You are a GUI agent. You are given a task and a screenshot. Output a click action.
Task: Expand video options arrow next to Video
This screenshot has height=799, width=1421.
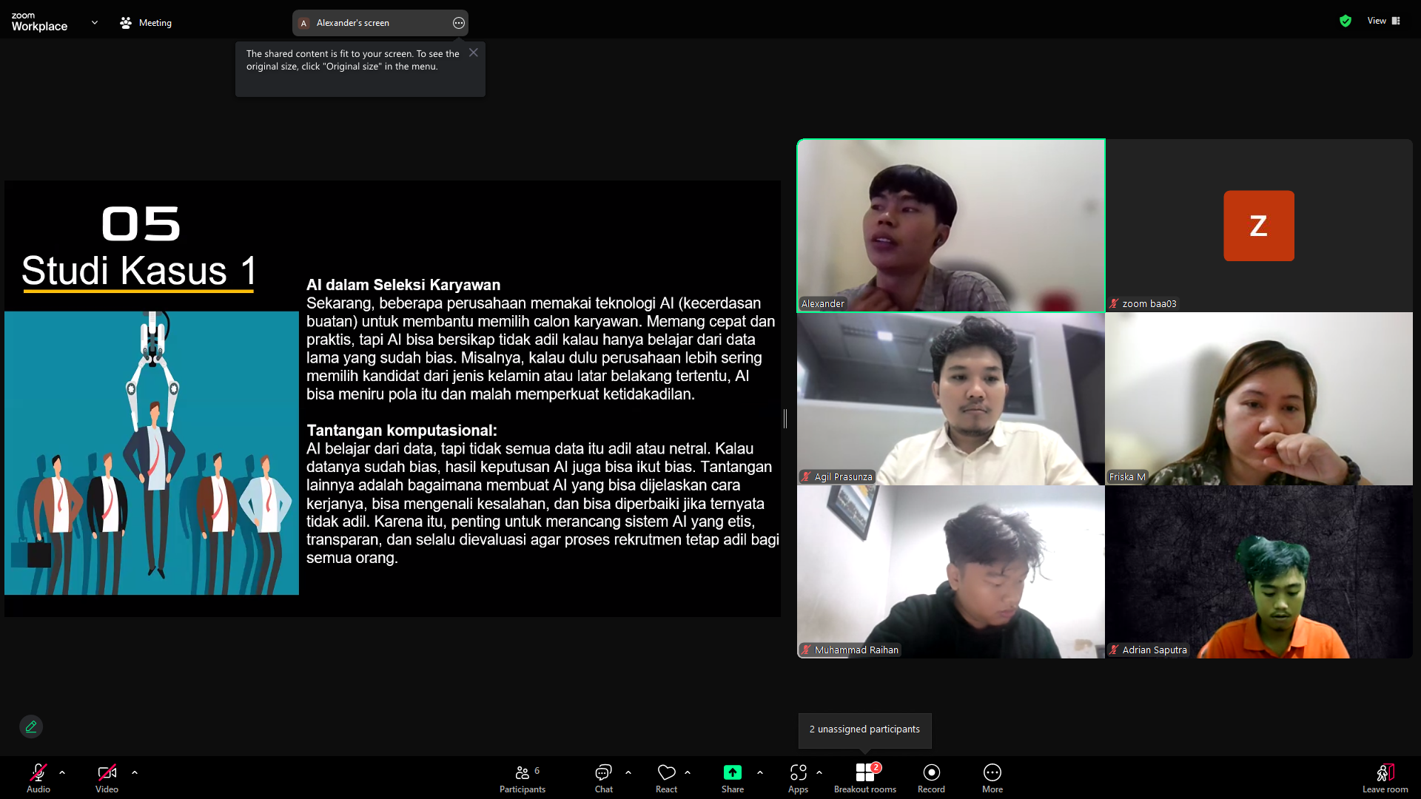[135, 772]
